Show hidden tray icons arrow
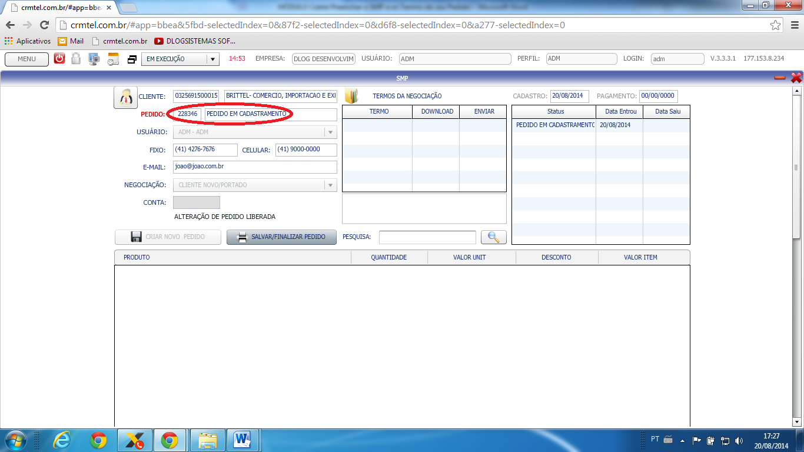This screenshot has width=804, height=452. 683,440
